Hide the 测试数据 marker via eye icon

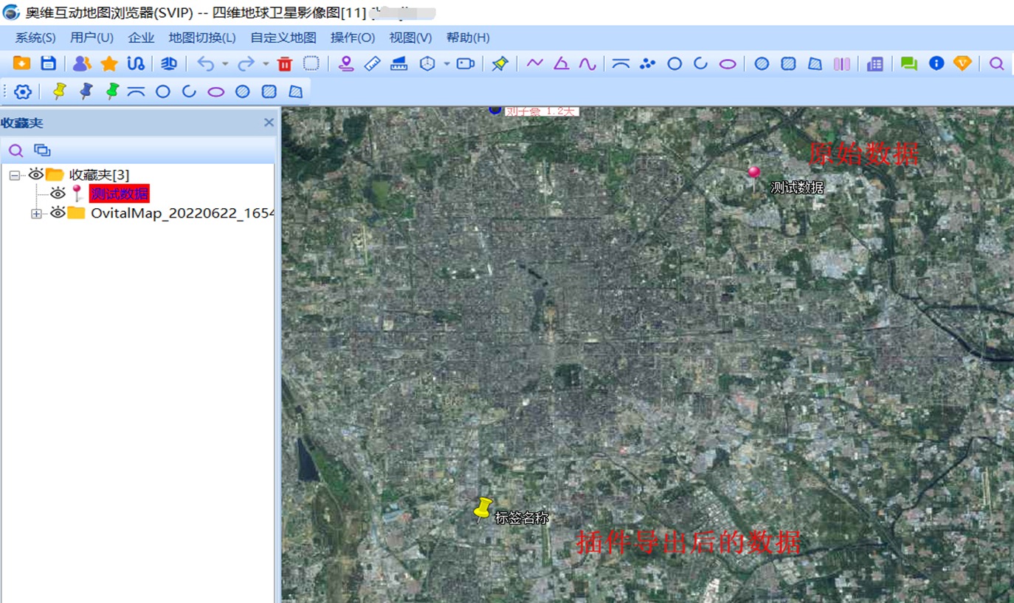[x=58, y=193]
